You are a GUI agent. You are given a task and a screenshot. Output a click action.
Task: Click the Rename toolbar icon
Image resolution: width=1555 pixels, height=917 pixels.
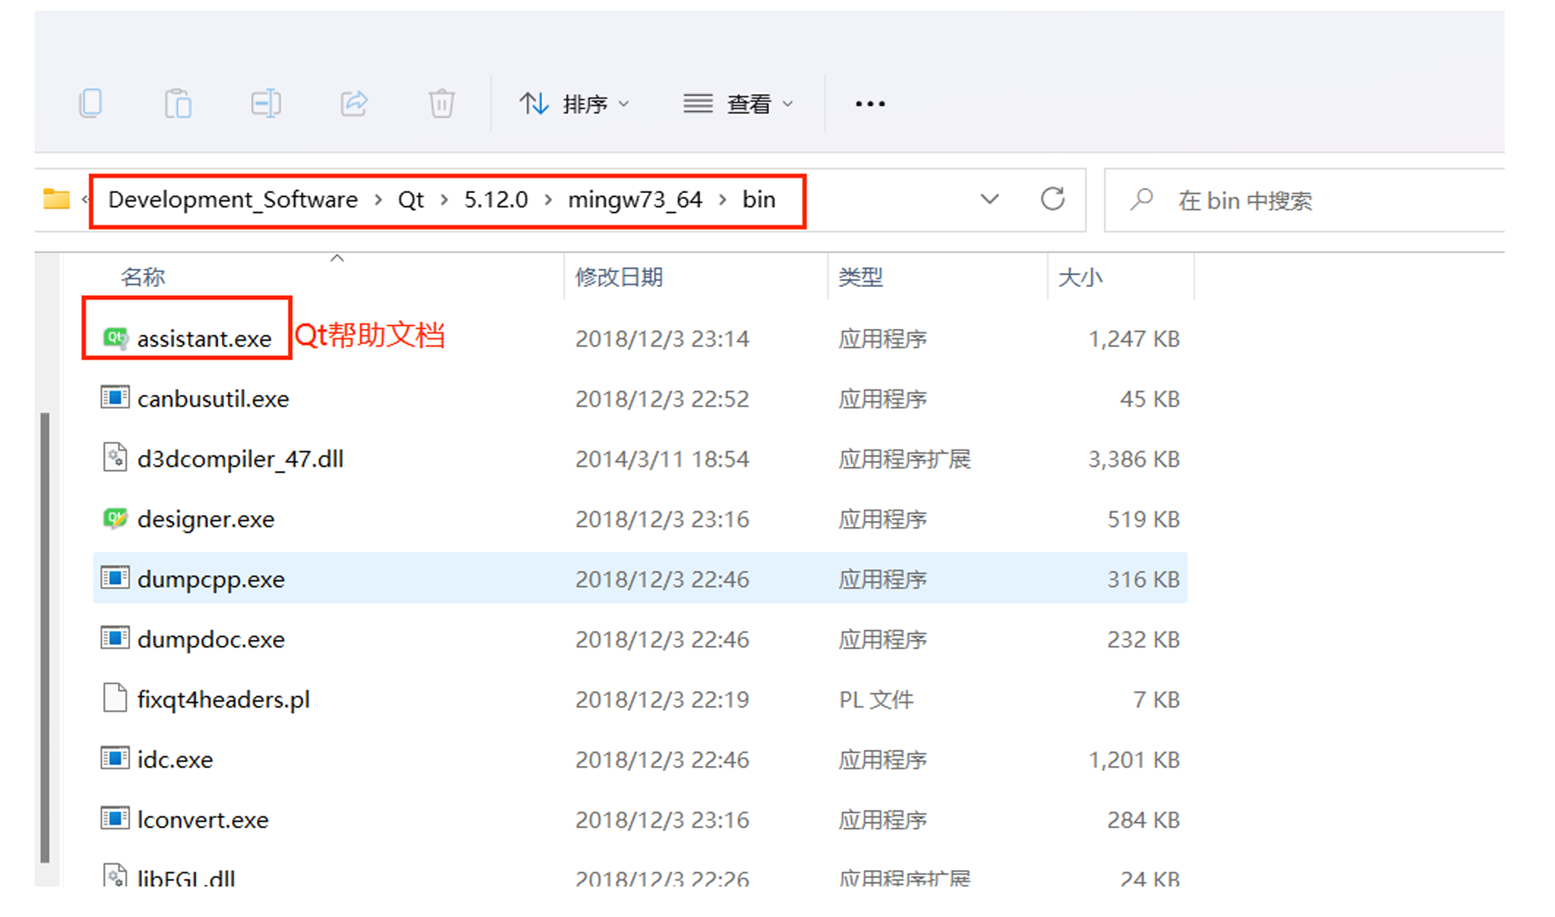point(266,104)
